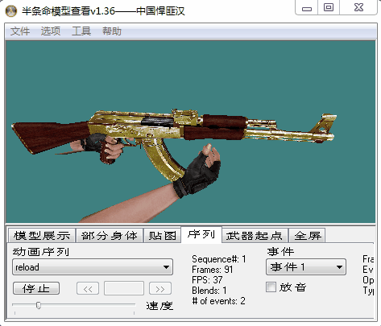381x326 pixels.
Task: Click the 停止 button
Action: (x=36, y=288)
